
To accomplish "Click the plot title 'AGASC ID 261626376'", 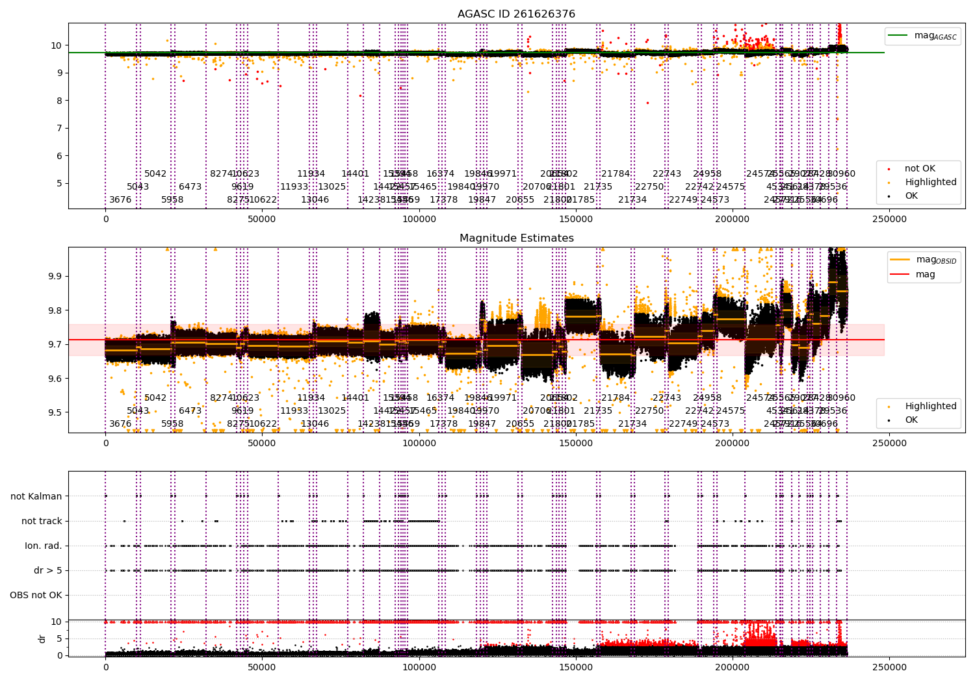I will [516, 14].
